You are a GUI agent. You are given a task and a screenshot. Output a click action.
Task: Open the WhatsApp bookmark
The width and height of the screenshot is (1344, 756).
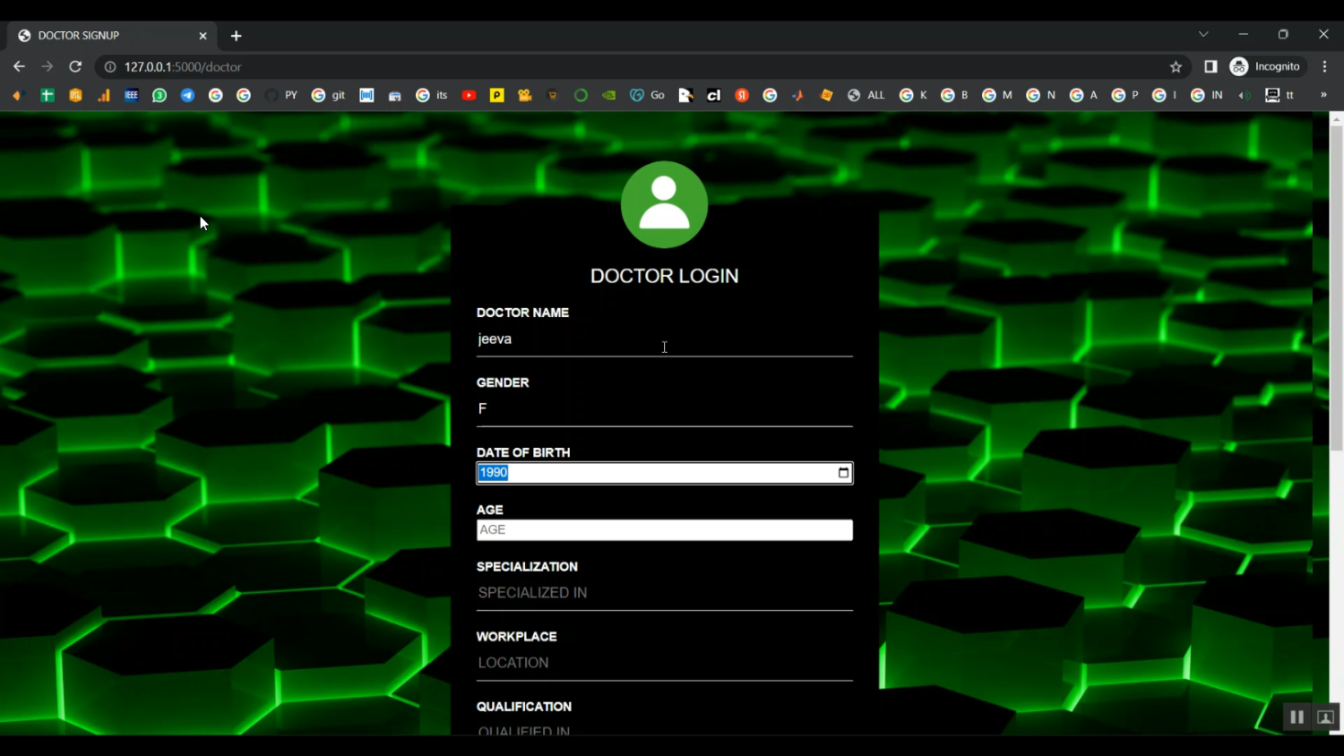click(159, 95)
